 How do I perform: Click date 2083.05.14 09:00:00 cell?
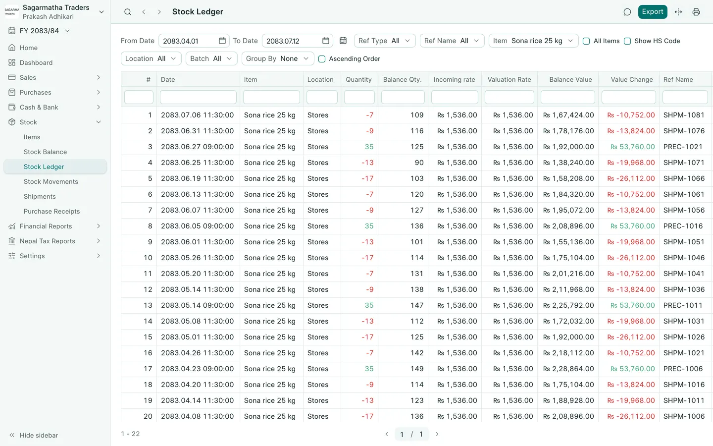point(197,305)
